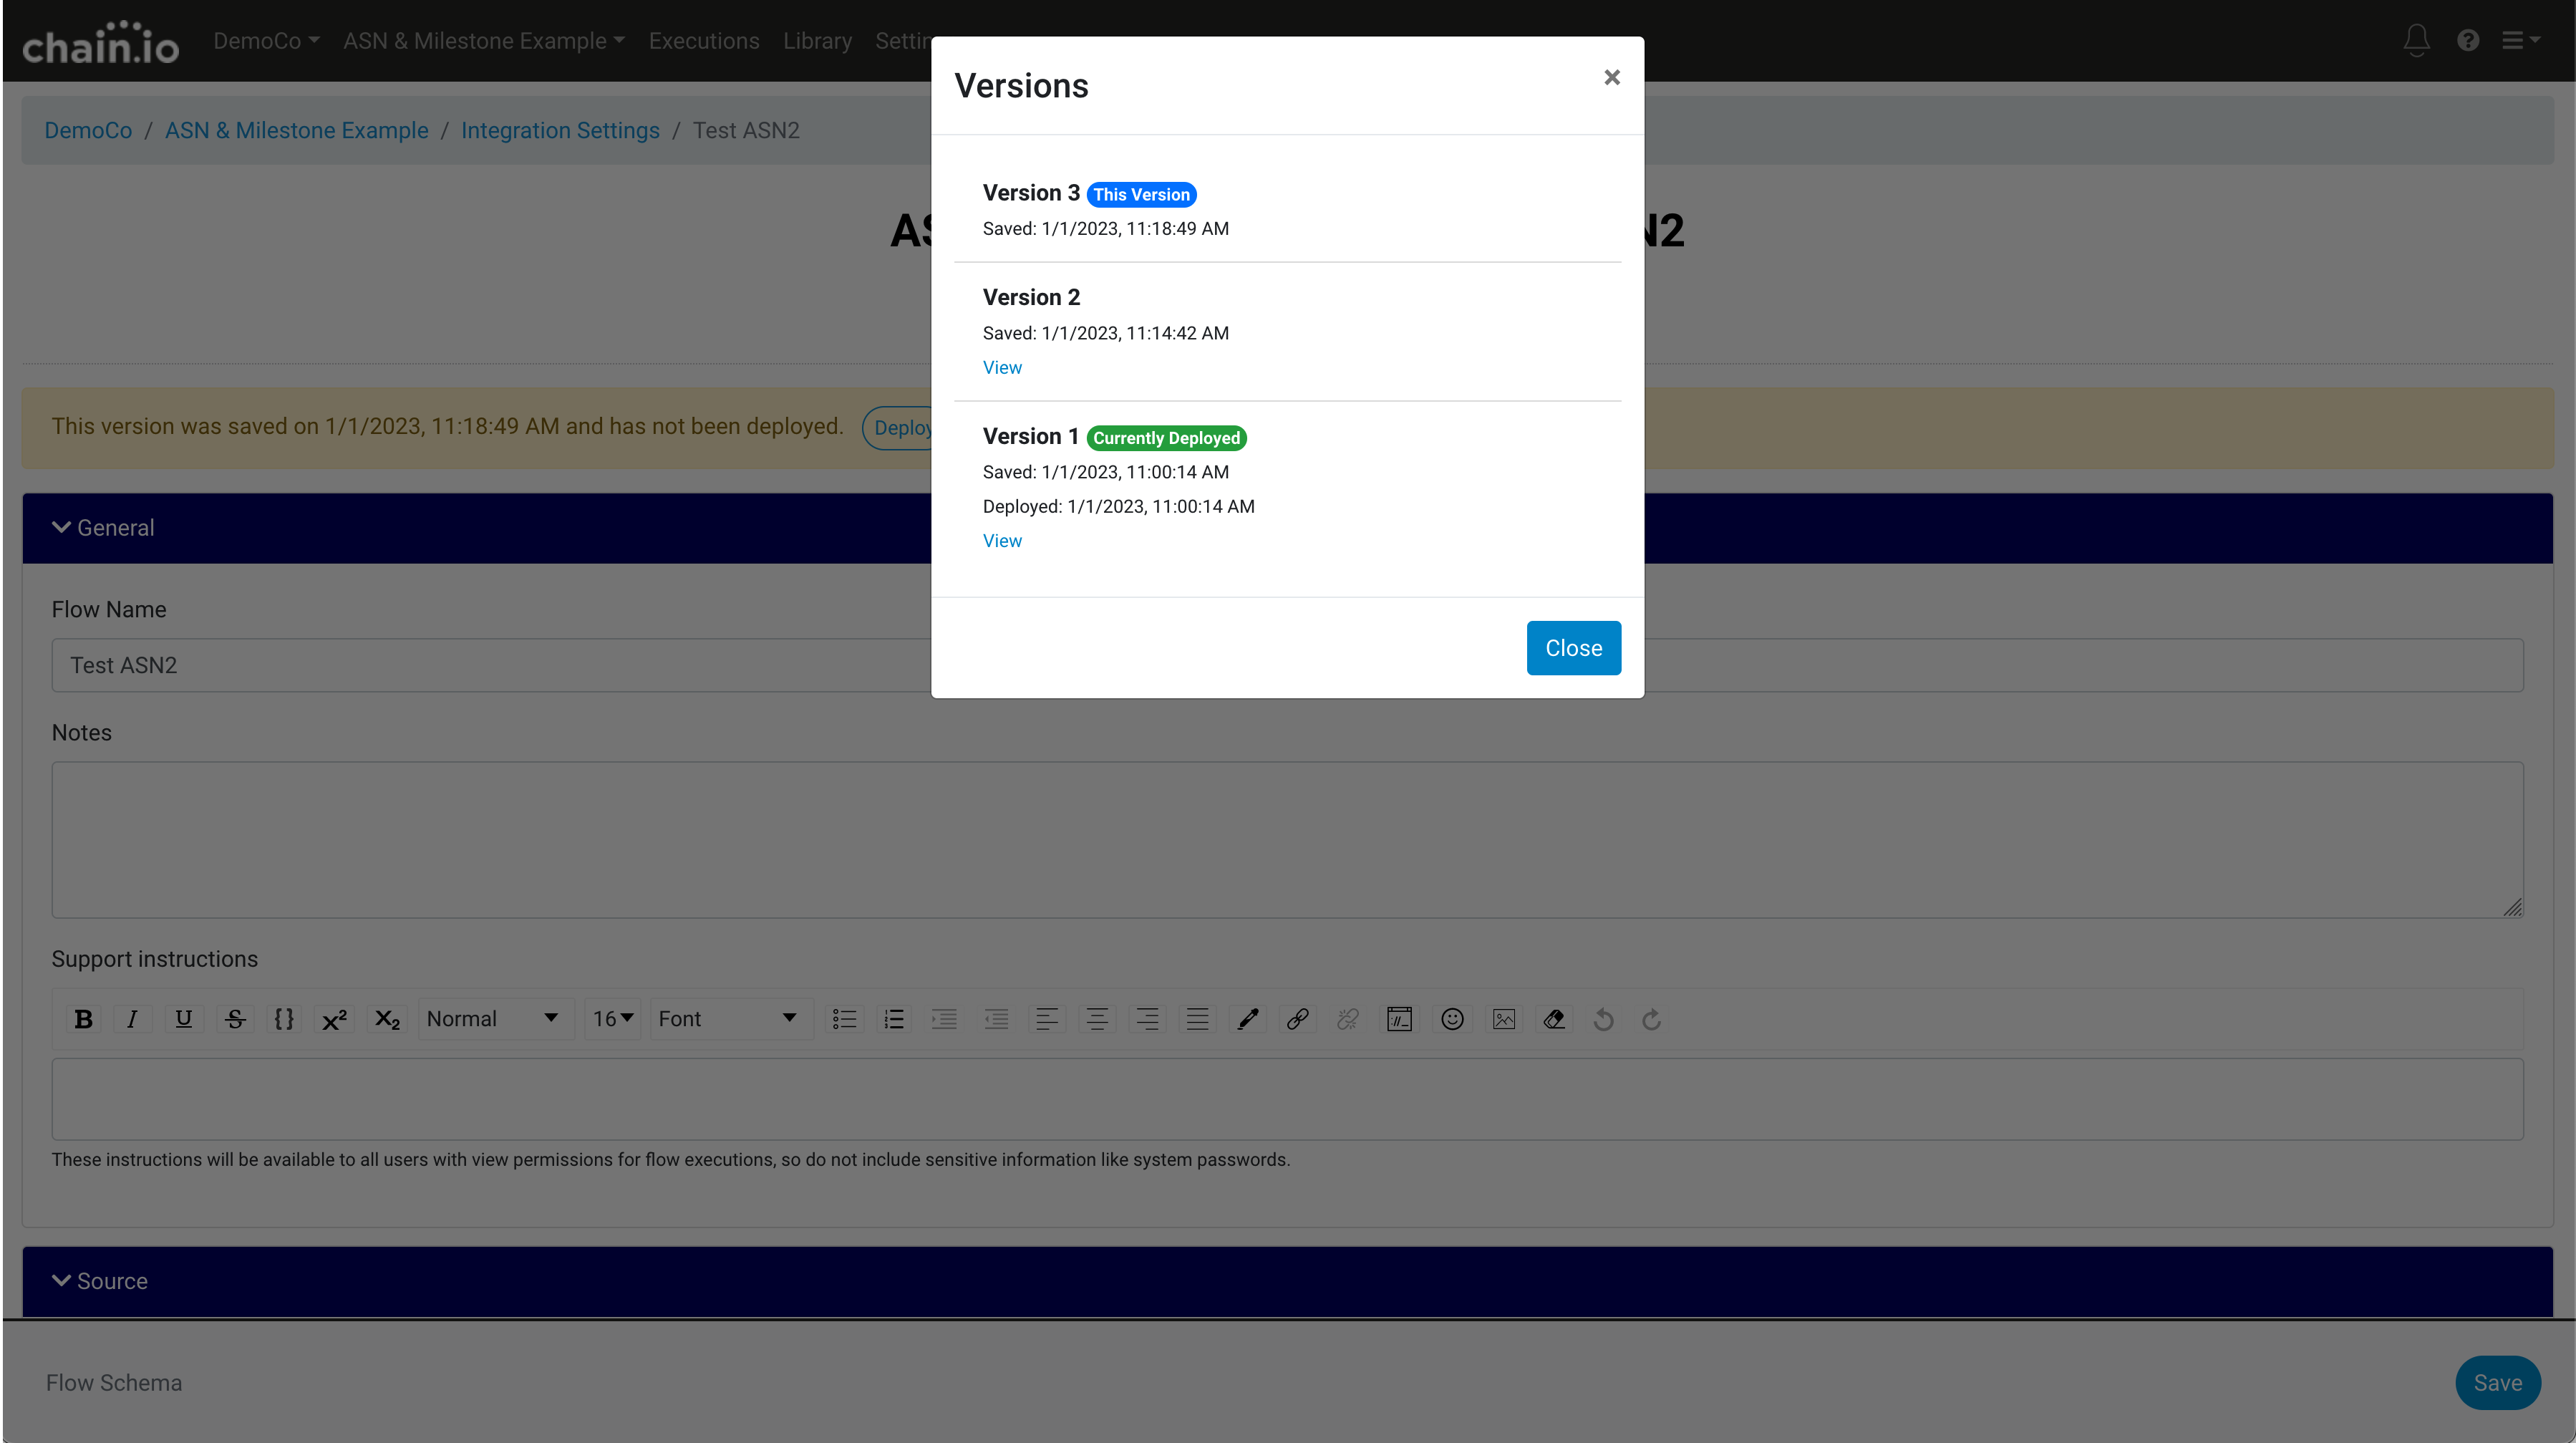Open the Library menu item
The height and width of the screenshot is (1443, 2576).
click(817, 41)
